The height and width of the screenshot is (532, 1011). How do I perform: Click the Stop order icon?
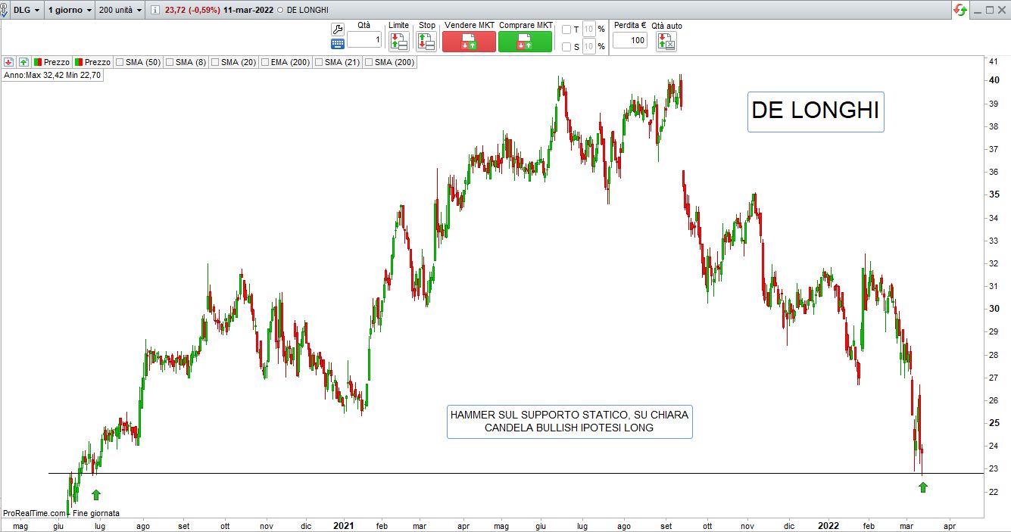tap(426, 42)
